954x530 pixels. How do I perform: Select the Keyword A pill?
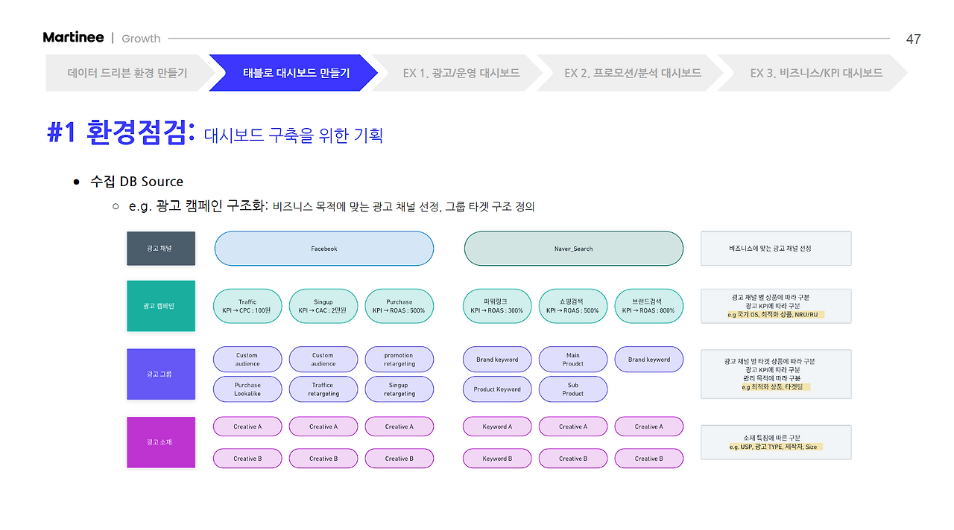496,427
